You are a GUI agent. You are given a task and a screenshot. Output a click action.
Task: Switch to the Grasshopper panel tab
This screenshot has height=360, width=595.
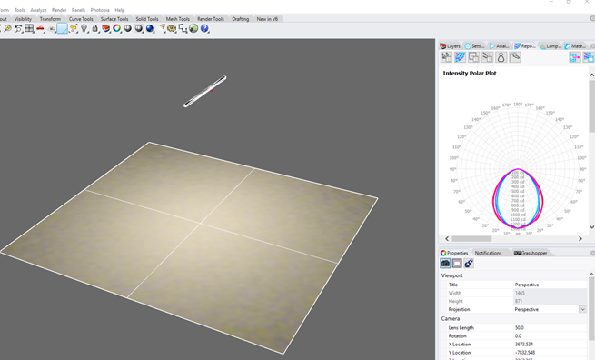531,253
